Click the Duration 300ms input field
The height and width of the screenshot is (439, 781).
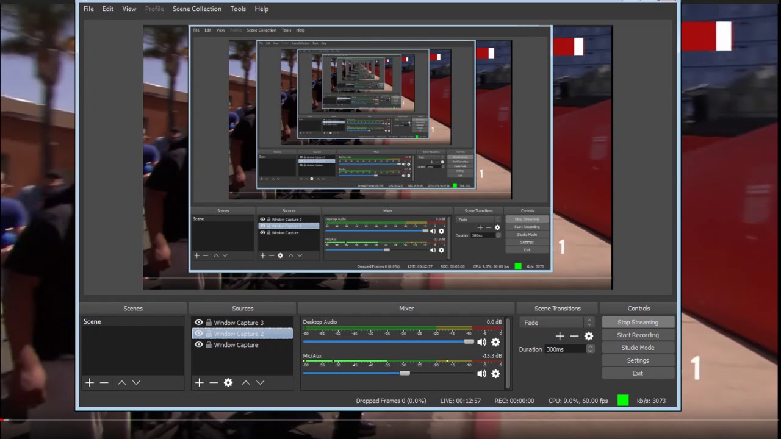(x=565, y=349)
